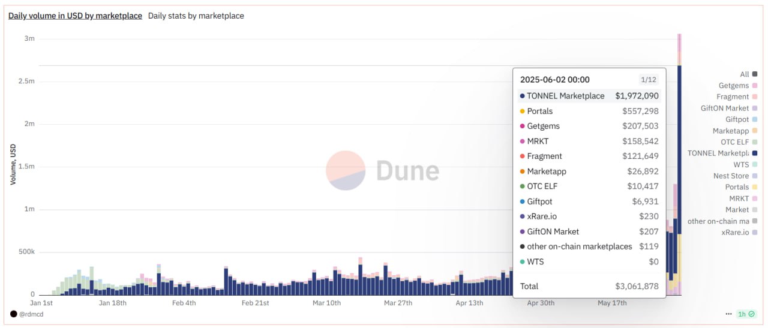Screen dimensions: 768x328
Task: Click the 2.5m y-axis tick label
Action: coord(28,81)
